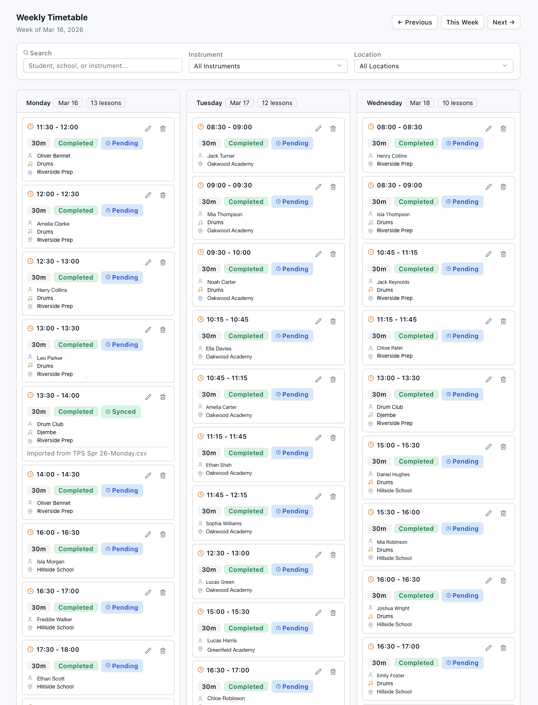This screenshot has width=538, height=705.
Task: Toggle Pending status on Monday 12:30 lesson
Action: (122, 278)
